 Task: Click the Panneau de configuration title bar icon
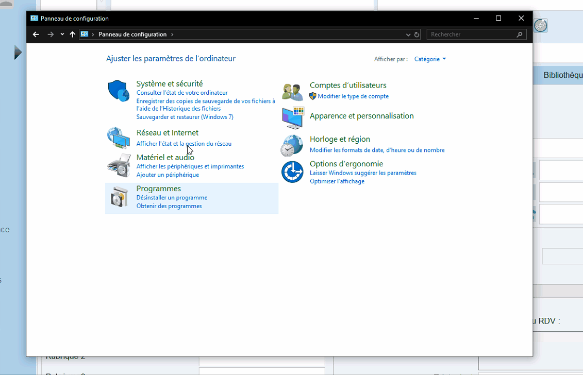[x=34, y=18]
